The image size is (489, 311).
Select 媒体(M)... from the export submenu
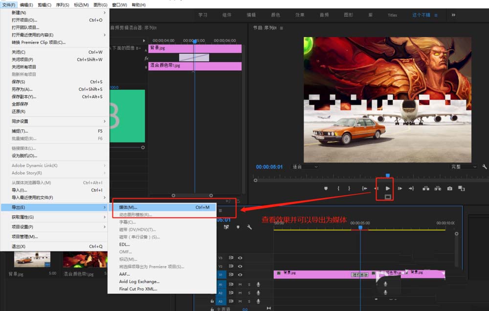pyautogui.click(x=128, y=207)
